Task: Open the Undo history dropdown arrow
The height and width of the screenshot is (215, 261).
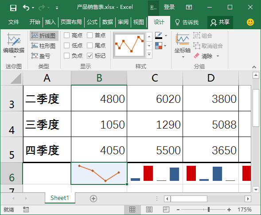Action: click(x=33, y=8)
